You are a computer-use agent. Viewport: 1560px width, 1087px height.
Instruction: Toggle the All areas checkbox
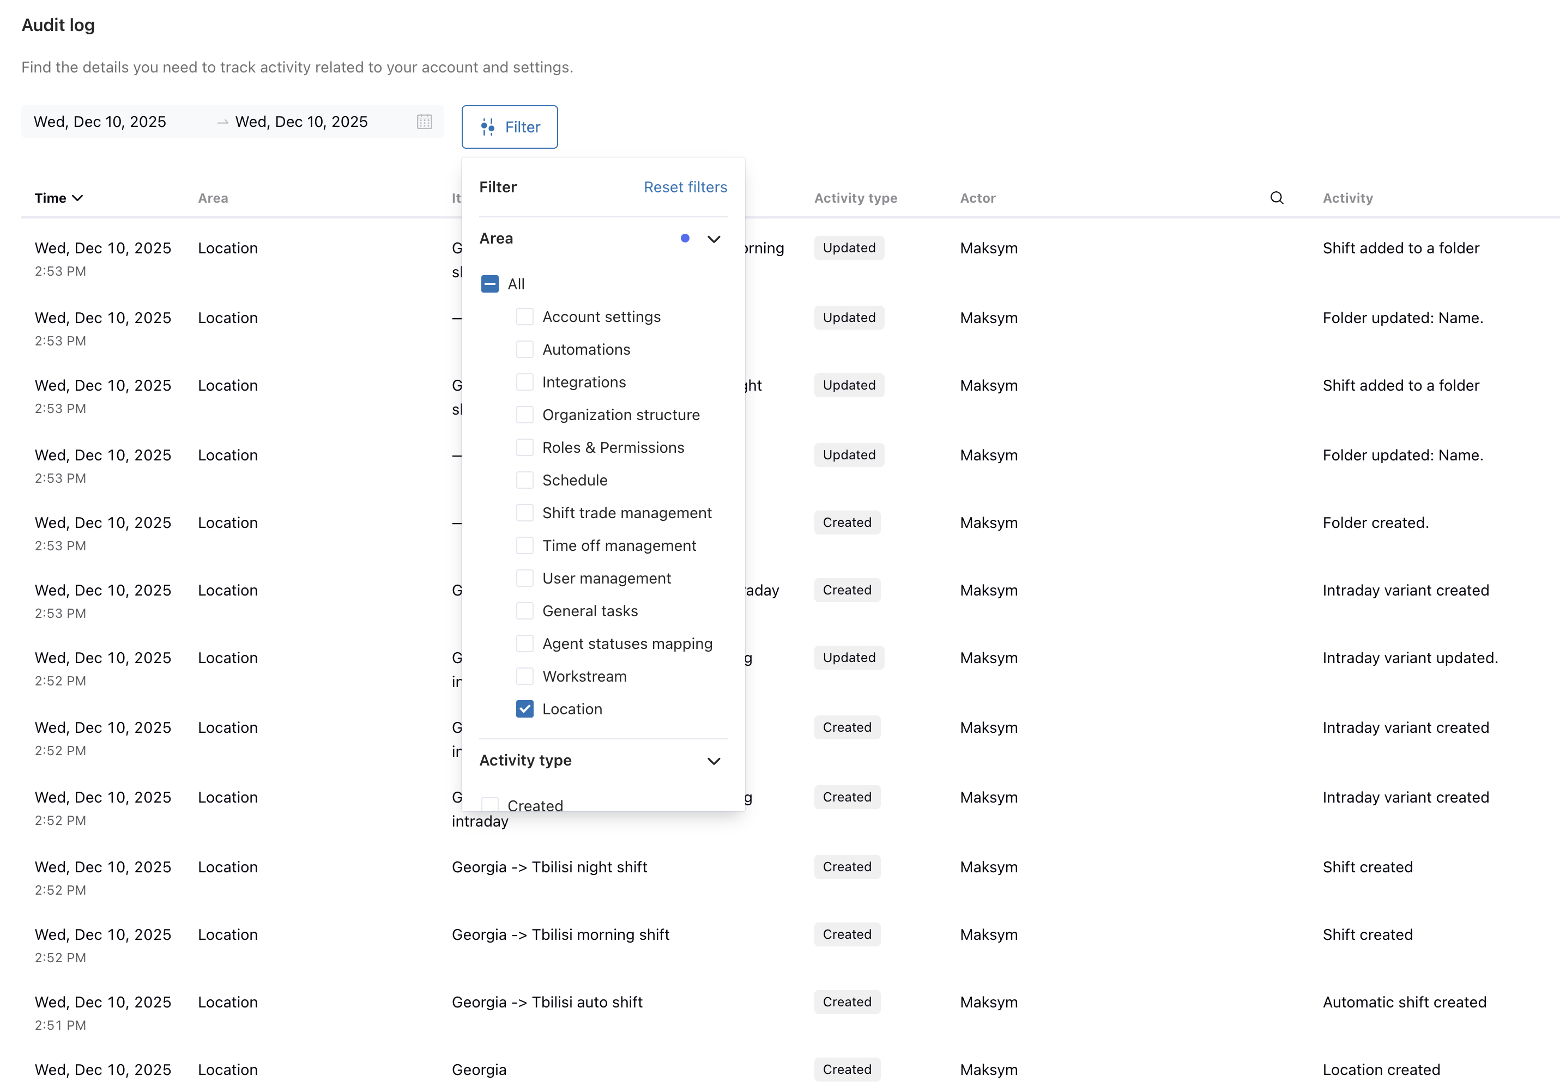coord(489,284)
